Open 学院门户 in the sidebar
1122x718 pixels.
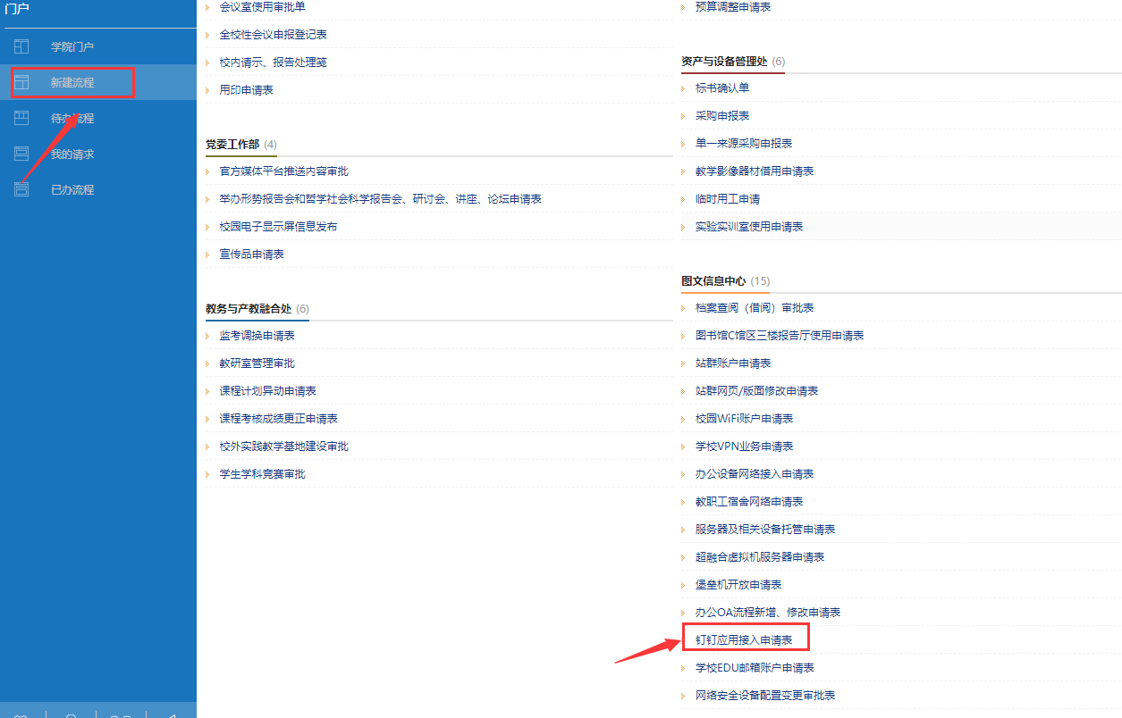point(72,46)
